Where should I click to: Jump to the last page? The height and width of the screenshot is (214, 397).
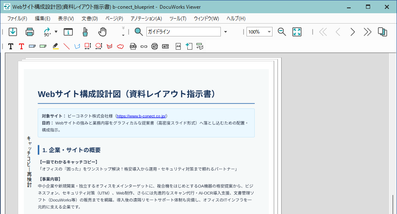(x=367, y=32)
